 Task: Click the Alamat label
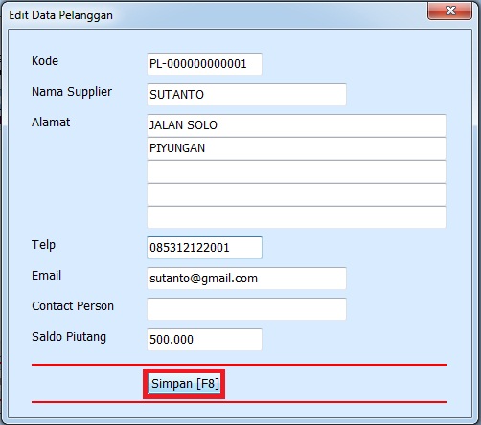pos(51,123)
